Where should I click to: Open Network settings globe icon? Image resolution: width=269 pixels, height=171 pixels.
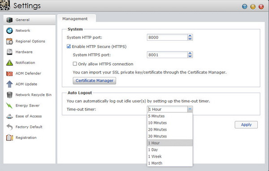click(9, 30)
